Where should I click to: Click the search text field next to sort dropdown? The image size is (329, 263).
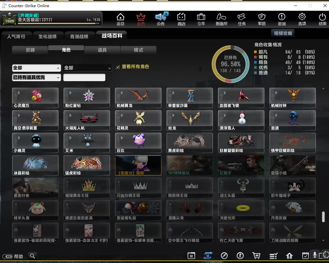click(x=84, y=78)
